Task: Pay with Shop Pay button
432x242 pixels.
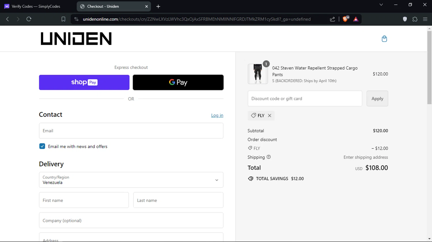Action: pos(84,82)
